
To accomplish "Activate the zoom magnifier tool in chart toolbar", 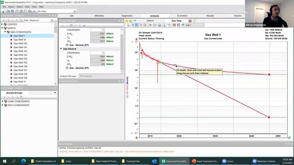I will pos(132,25).
